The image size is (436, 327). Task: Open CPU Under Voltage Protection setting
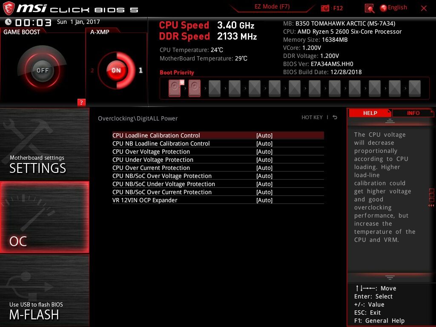tap(218, 160)
